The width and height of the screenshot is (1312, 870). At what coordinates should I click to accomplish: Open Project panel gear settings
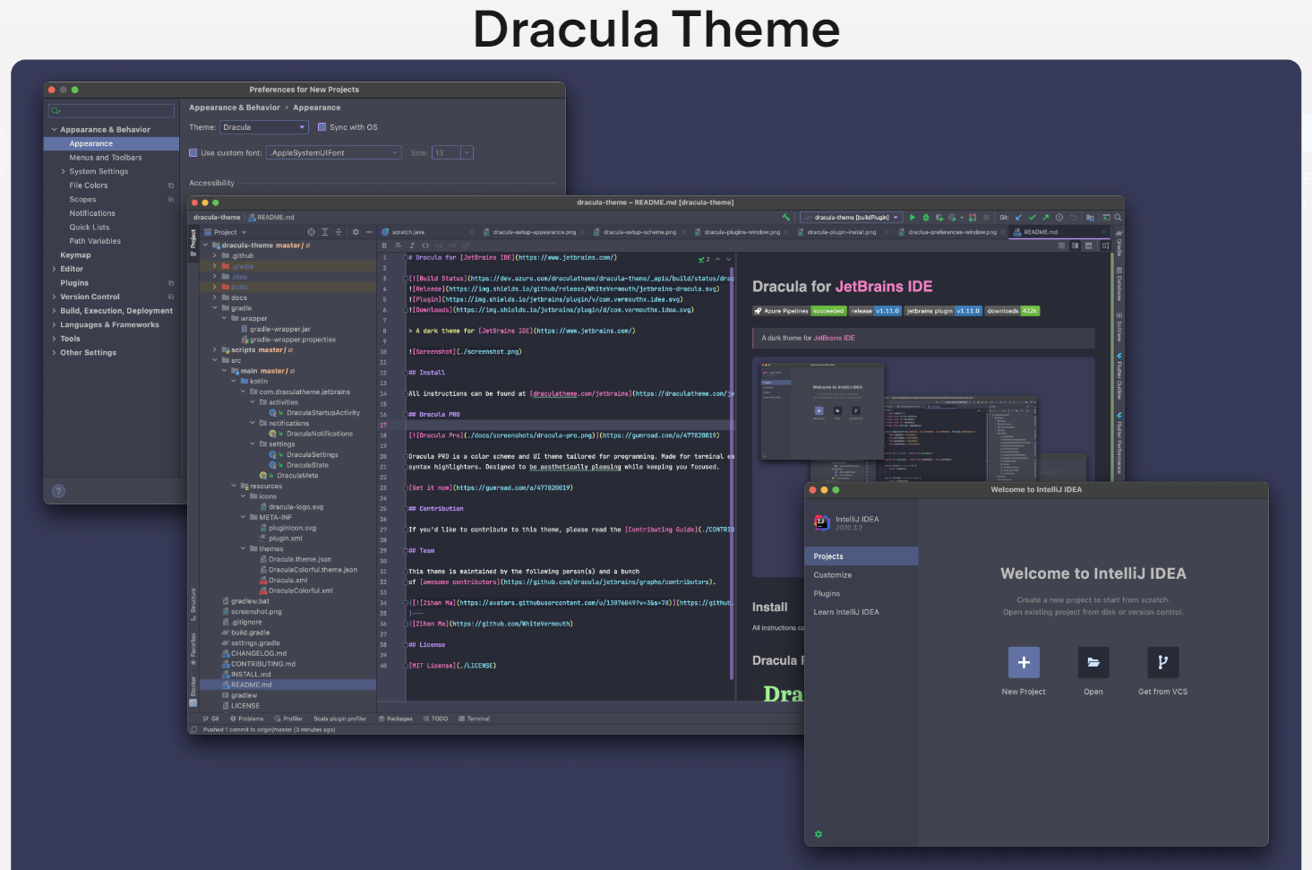(356, 232)
